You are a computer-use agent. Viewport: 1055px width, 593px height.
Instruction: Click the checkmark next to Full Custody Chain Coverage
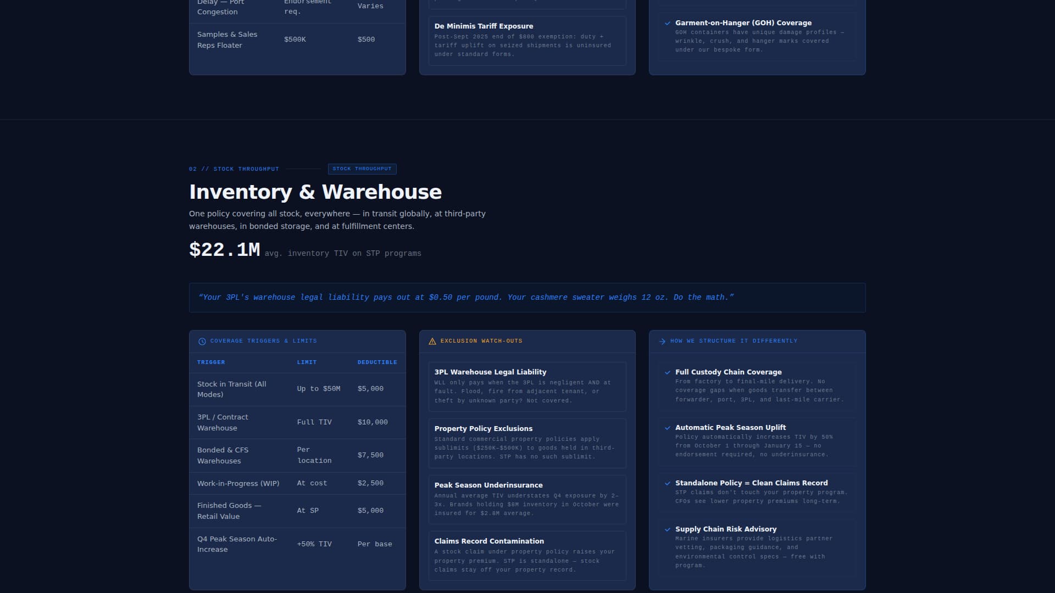[x=668, y=372]
